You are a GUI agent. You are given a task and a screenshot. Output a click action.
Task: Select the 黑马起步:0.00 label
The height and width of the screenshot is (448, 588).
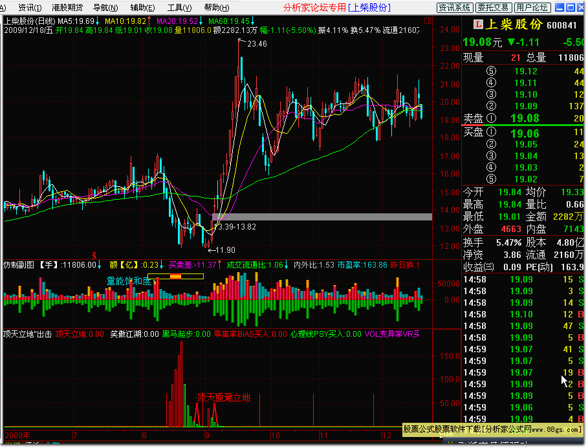186,334
